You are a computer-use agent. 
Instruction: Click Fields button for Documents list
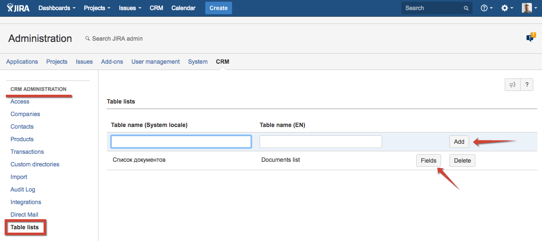(428, 161)
